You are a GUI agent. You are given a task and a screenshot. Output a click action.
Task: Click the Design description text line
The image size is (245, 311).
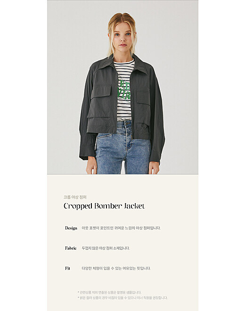pos(121,228)
